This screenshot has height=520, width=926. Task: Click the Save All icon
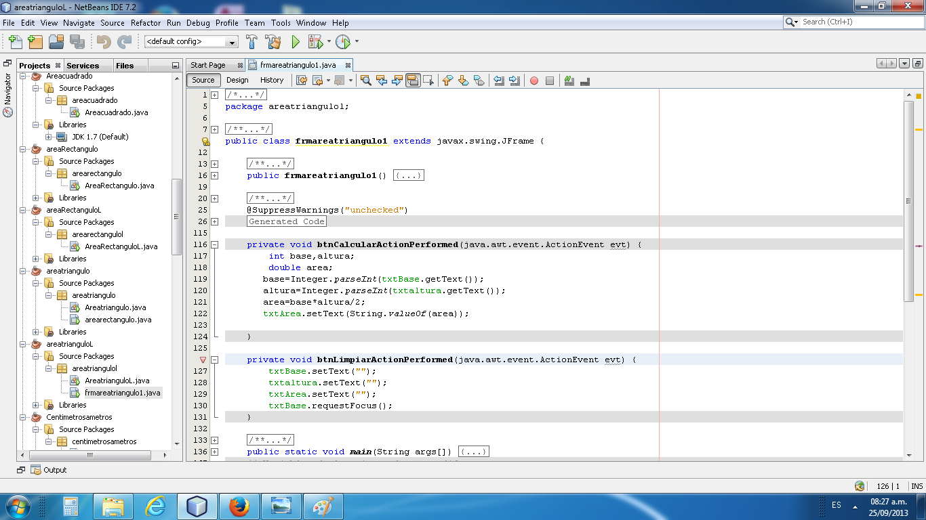point(77,42)
